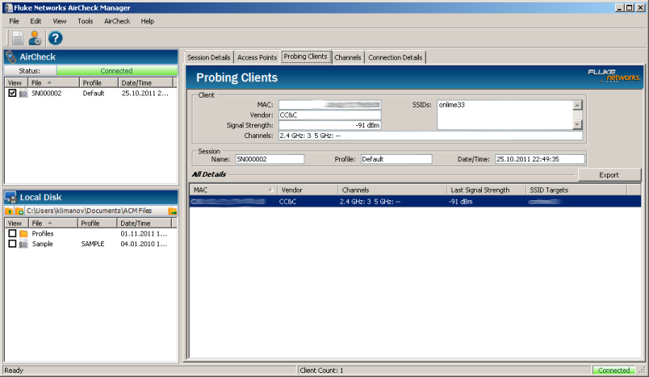Check the Sample view checkbox

[12, 244]
